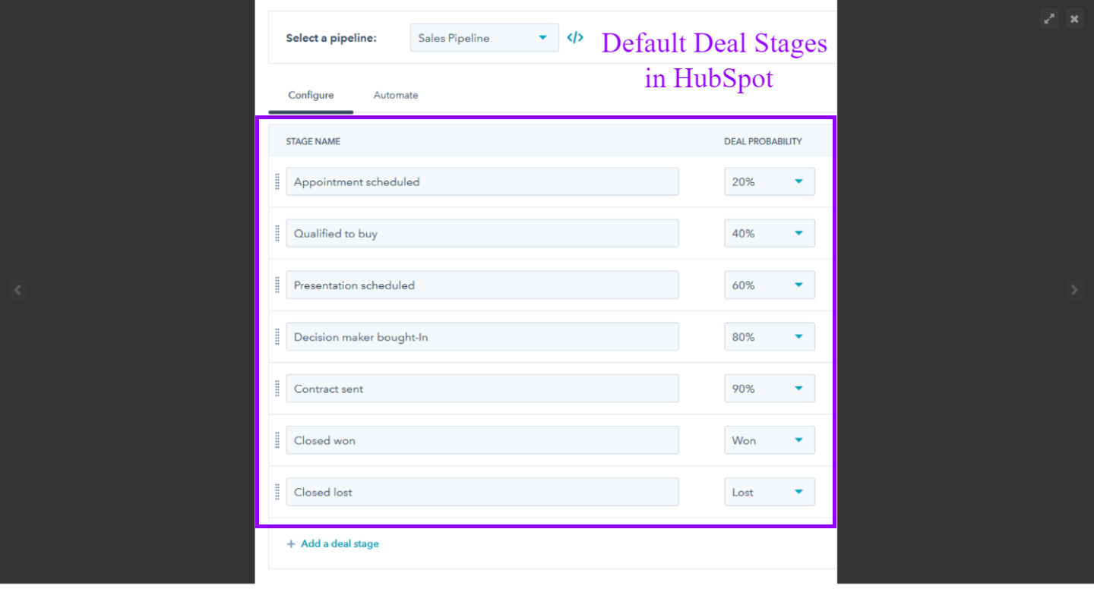This screenshot has height=589, width=1094.
Task: Open the Lost probability dropdown
Action: click(x=769, y=492)
